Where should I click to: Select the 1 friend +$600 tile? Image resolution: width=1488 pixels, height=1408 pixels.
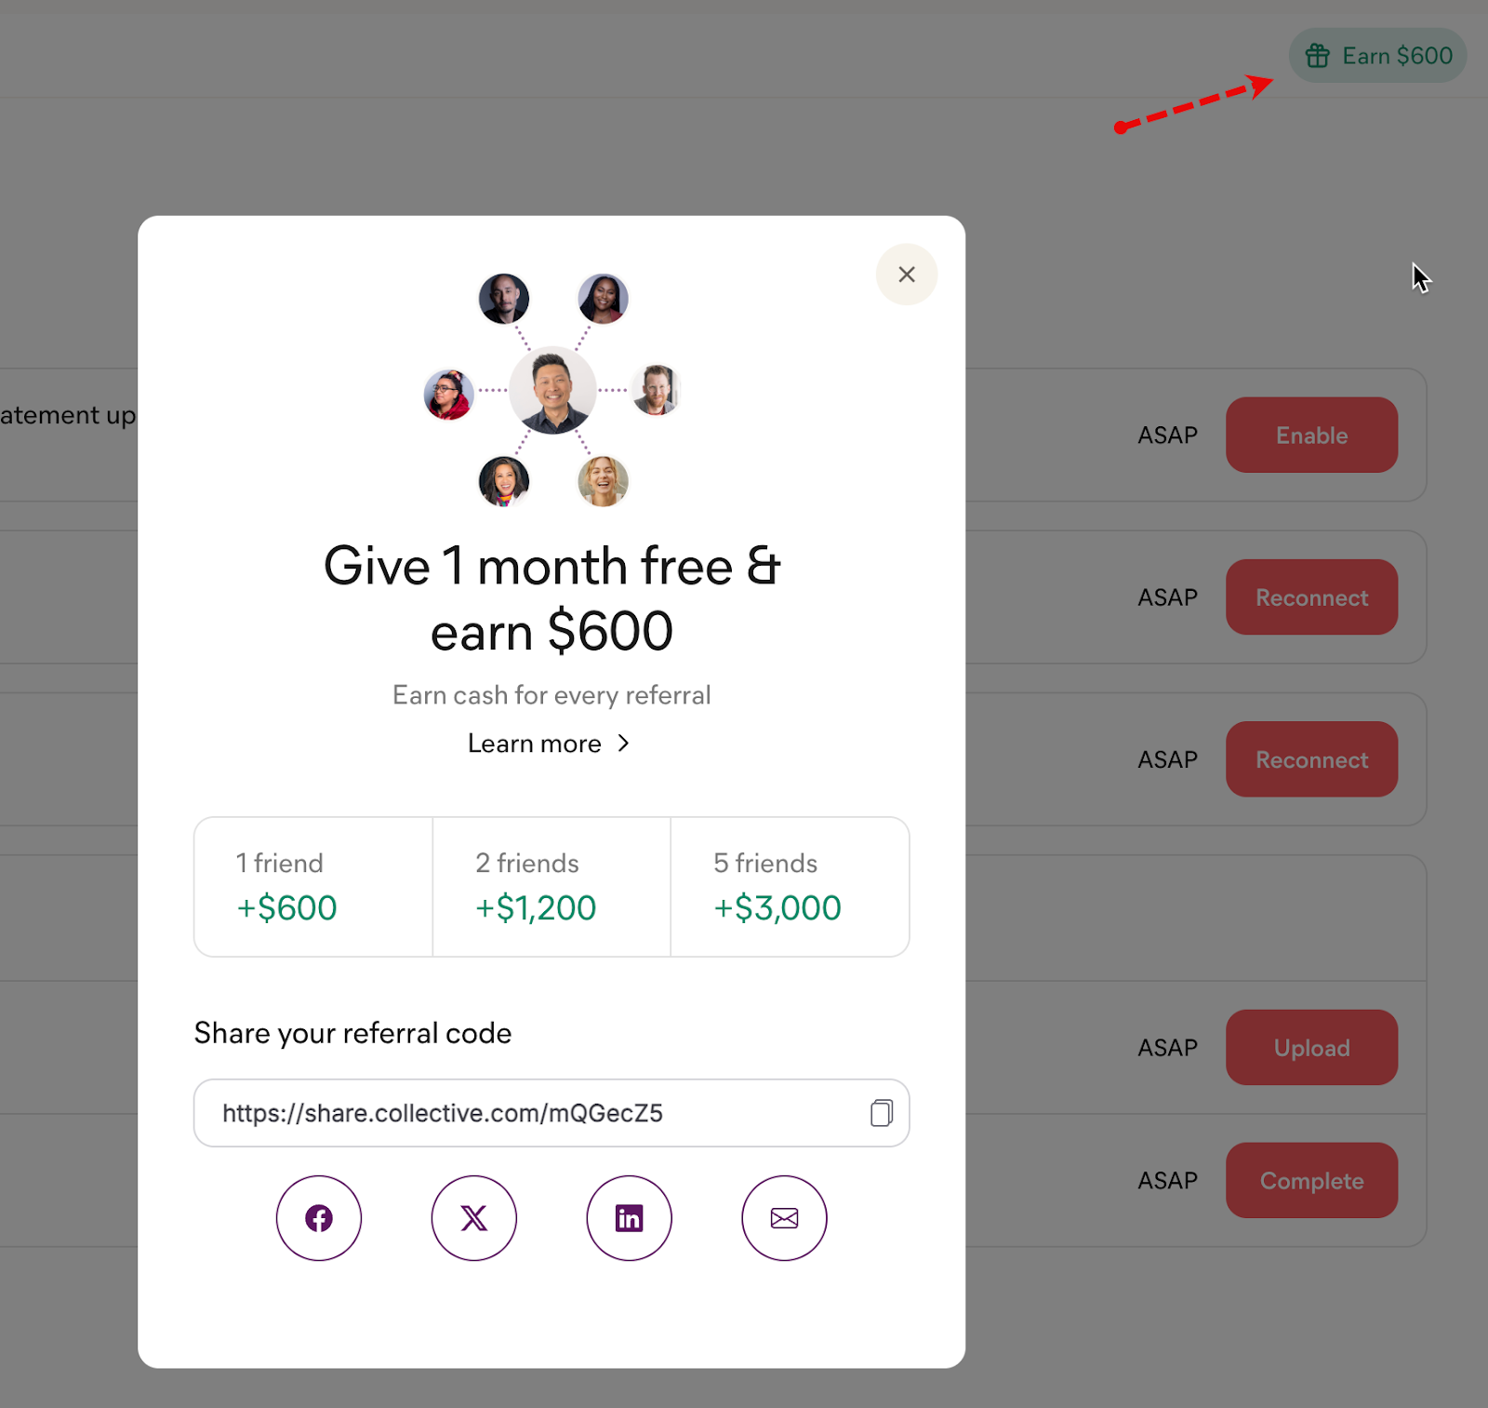coord(313,887)
